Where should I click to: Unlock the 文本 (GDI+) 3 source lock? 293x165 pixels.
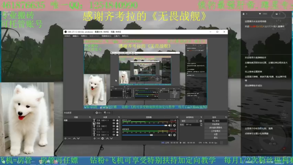coord(117,120)
